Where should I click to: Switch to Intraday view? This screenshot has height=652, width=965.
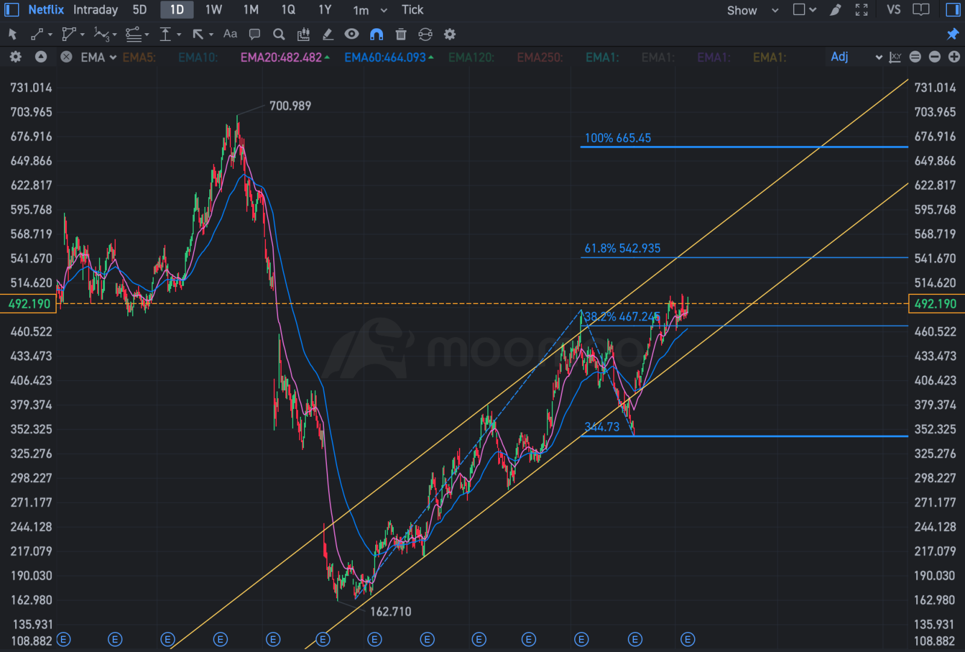95,10
